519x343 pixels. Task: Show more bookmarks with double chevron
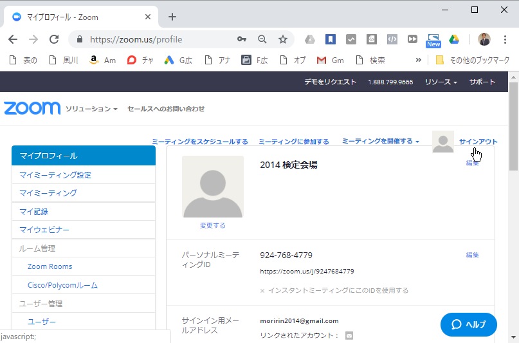tap(419, 60)
